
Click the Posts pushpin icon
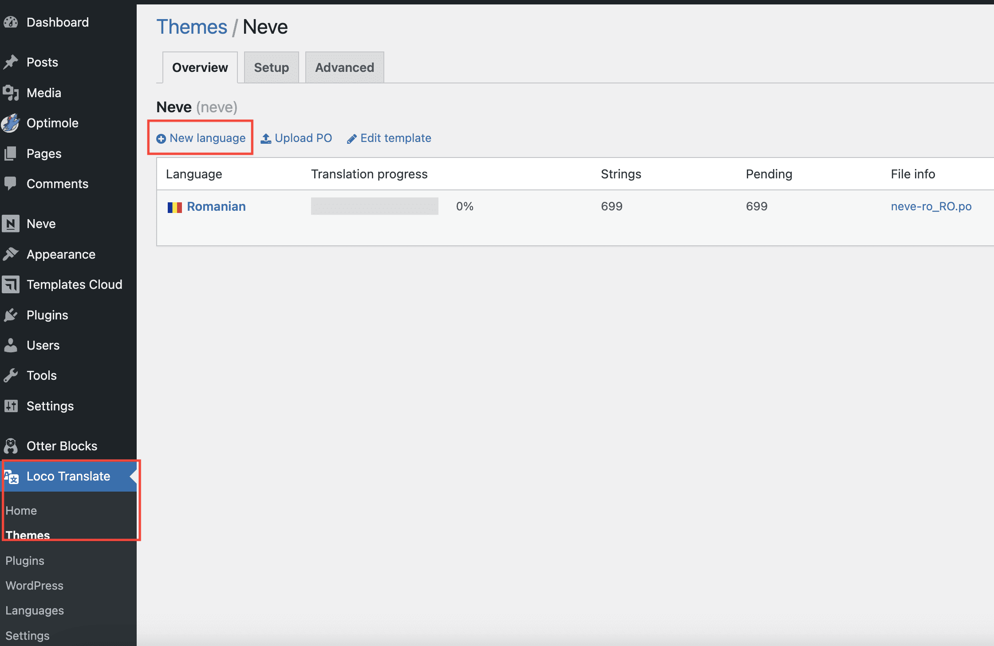point(11,62)
